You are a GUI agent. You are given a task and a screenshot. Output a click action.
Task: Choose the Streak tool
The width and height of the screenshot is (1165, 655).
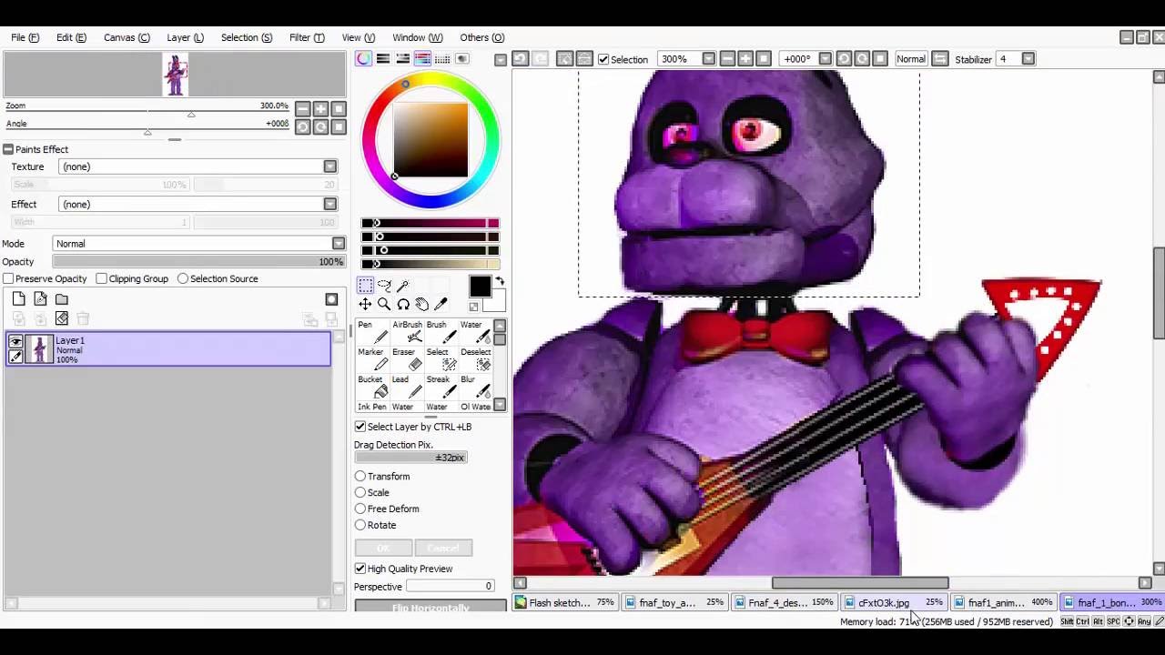441,387
